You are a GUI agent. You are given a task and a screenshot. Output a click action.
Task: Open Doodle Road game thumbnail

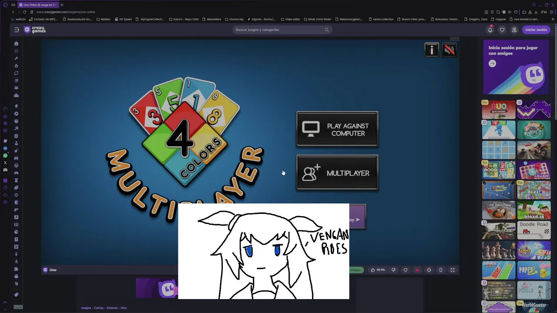pos(534,230)
